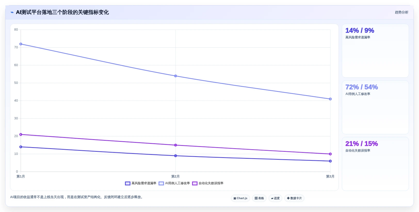Select the 进度 tag
This screenshot has height=212, width=419.
pos(275,198)
